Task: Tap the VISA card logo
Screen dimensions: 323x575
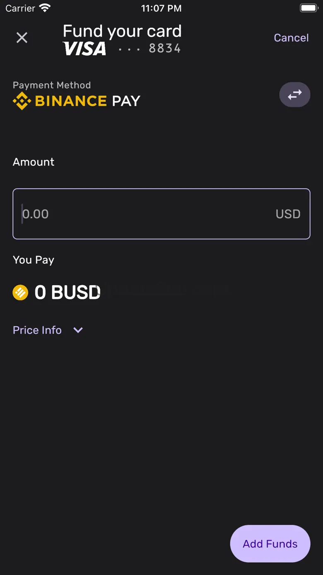Action: point(84,49)
